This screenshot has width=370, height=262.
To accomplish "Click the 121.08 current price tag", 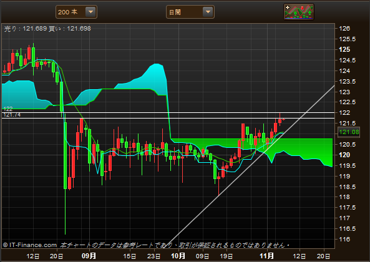I will tap(349, 132).
